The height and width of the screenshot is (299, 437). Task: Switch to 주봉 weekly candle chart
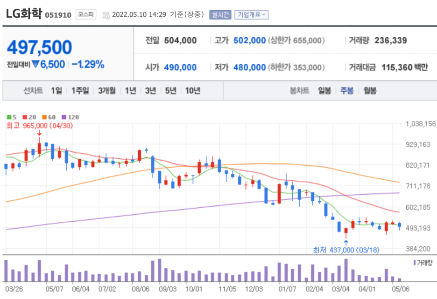tap(347, 90)
